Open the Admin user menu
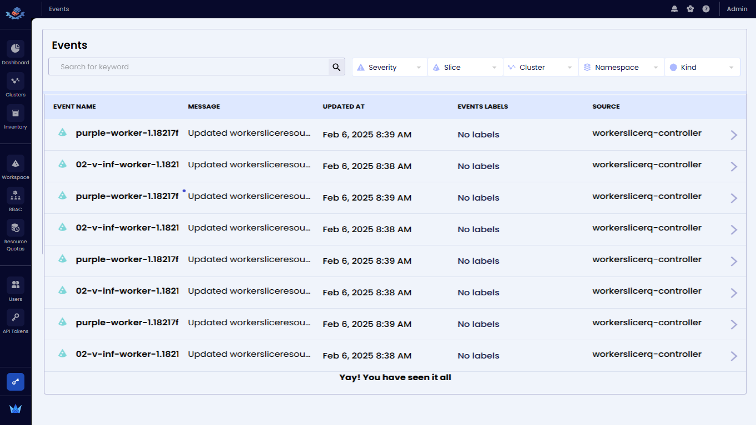Viewport: 756px width, 425px height. (737, 9)
